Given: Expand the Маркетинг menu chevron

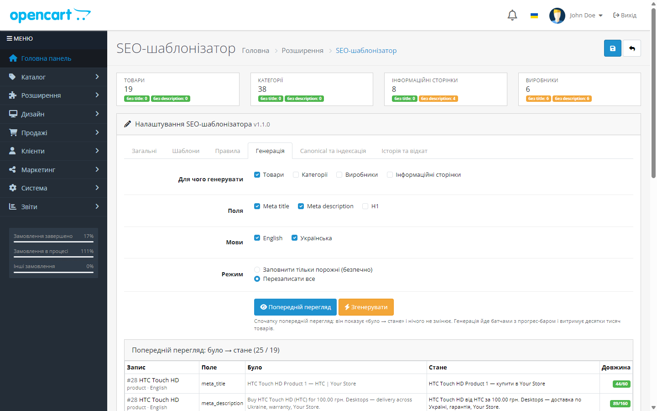Looking at the screenshot, I should pyautogui.click(x=97, y=169).
